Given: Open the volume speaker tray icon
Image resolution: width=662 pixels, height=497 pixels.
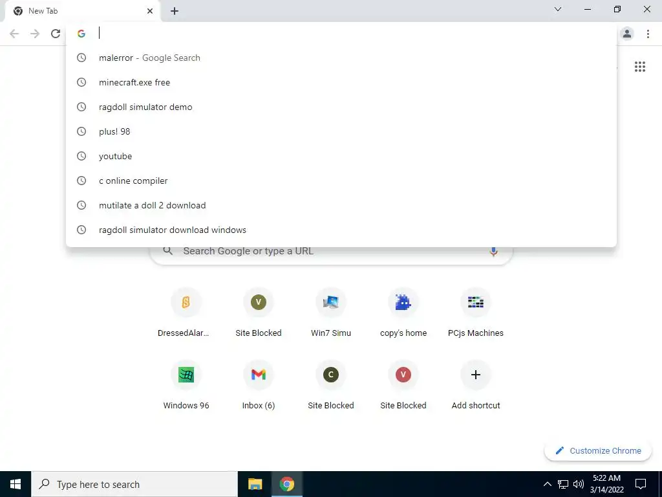Looking at the screenshot, I should click(579, 484).
